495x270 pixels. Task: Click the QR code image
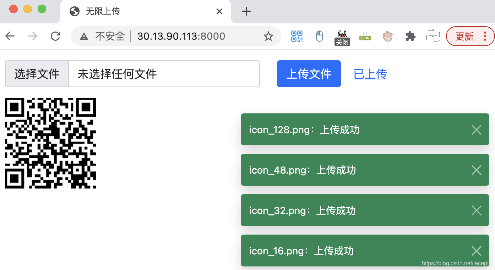click(50, 143)
